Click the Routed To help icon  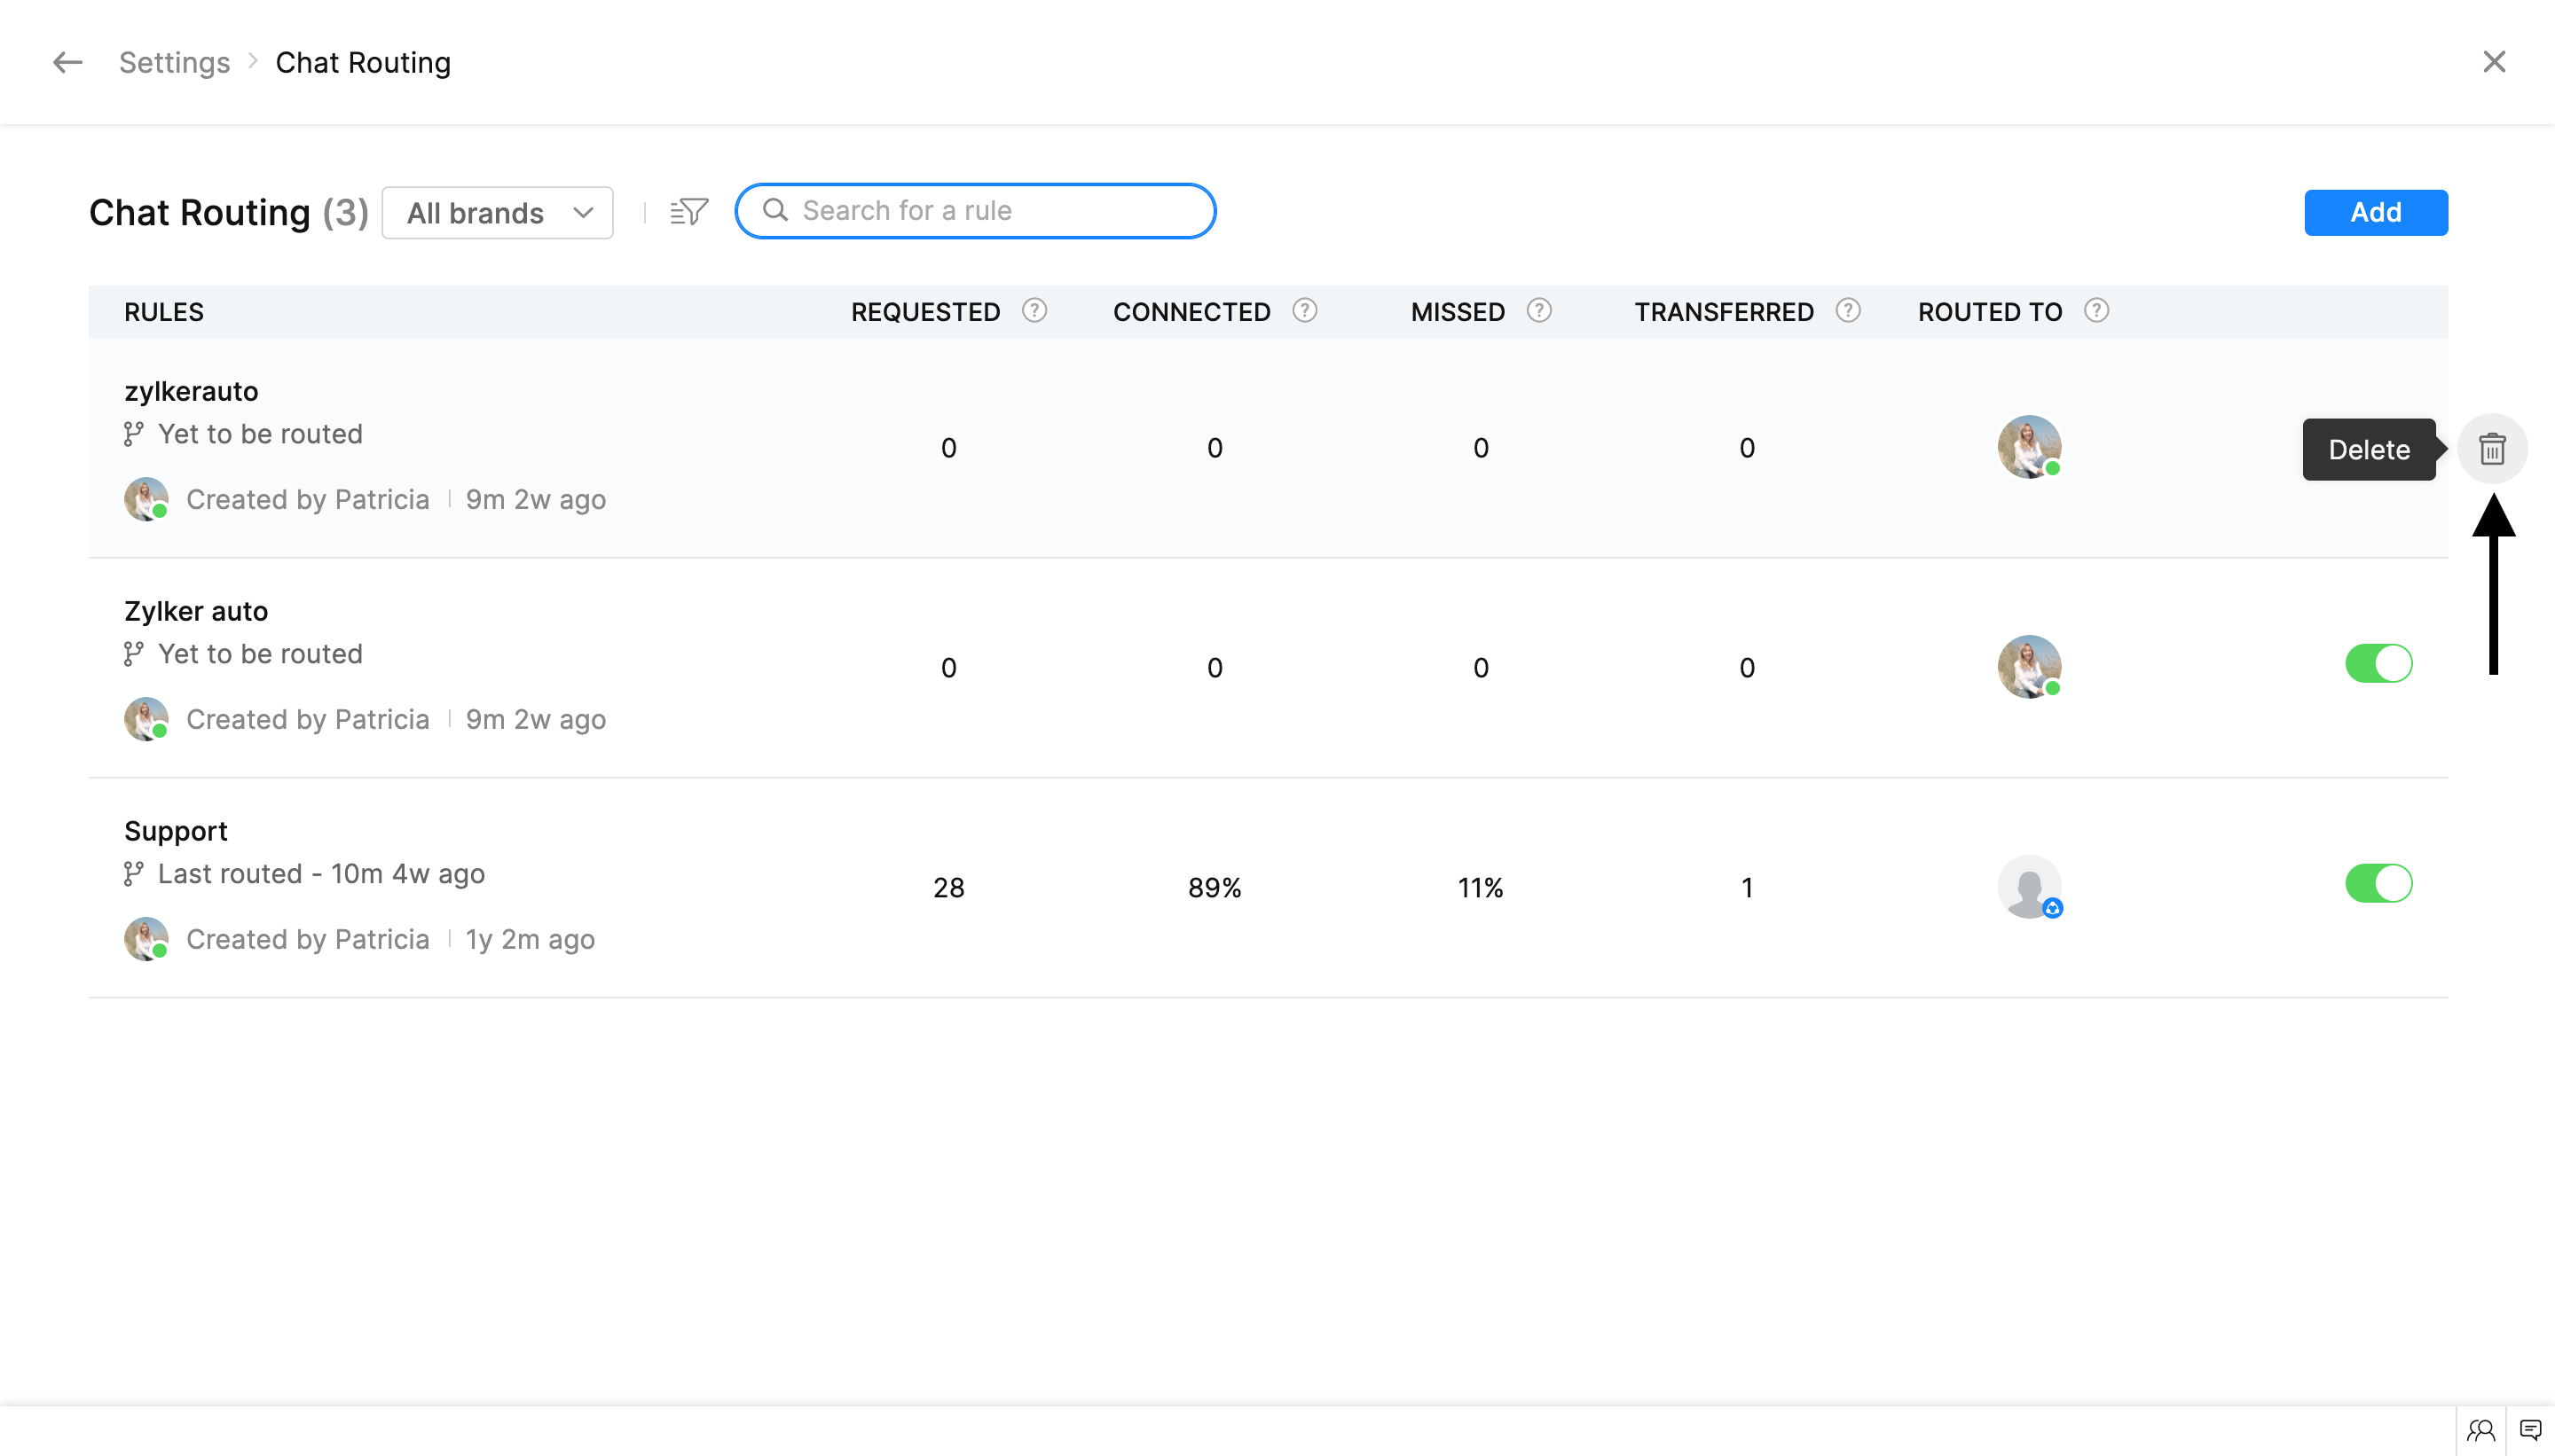click(2095, 311)
